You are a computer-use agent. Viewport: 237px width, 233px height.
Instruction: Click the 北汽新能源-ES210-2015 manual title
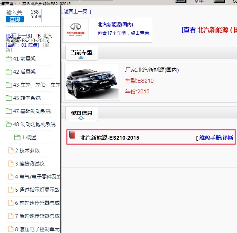(110, 138)
